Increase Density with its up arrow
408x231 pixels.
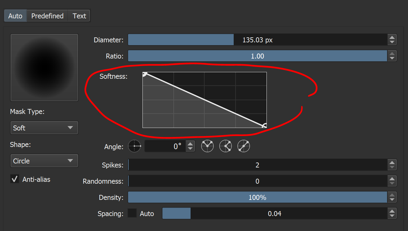[x=392, y=195]
